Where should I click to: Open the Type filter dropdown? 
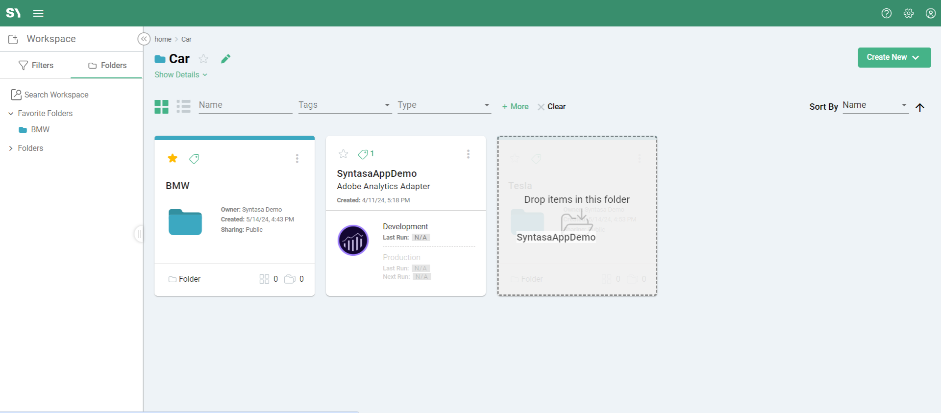444,105
